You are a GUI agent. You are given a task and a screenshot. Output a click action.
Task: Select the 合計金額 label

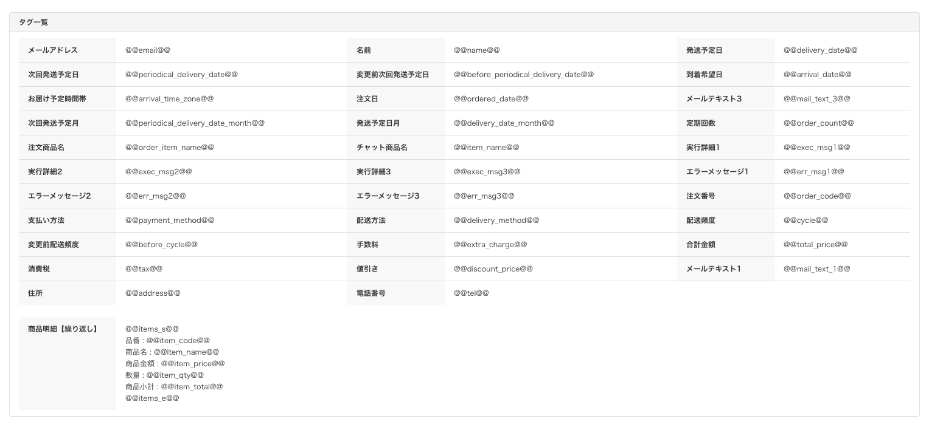click(701, 245)
